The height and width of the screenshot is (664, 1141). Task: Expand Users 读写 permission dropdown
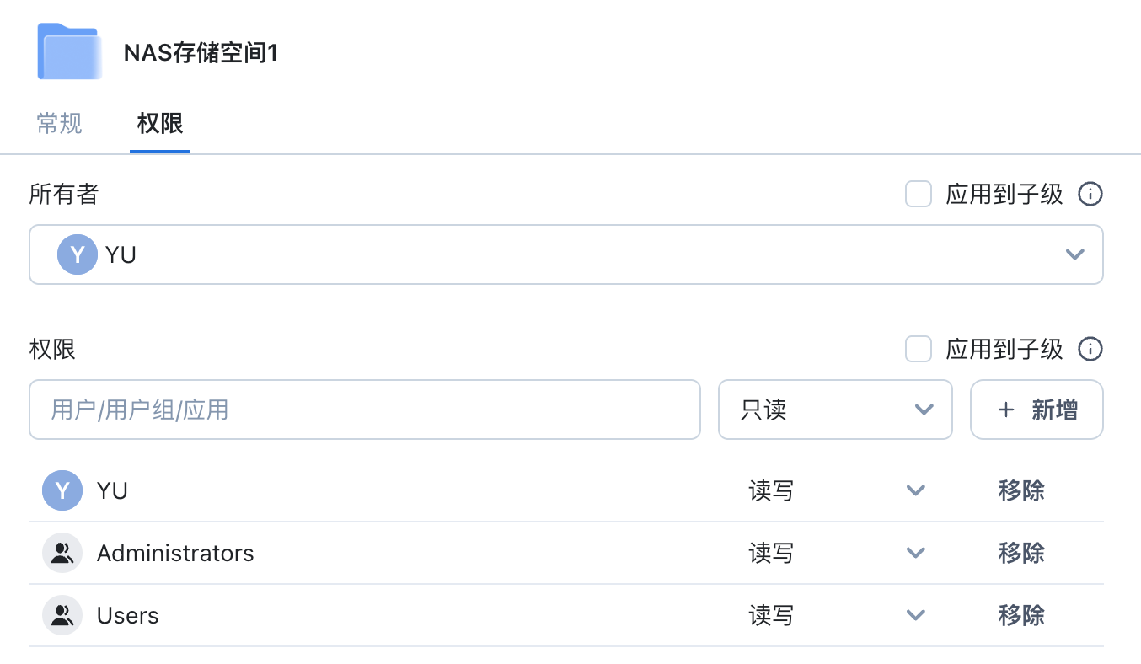(915, 615)
